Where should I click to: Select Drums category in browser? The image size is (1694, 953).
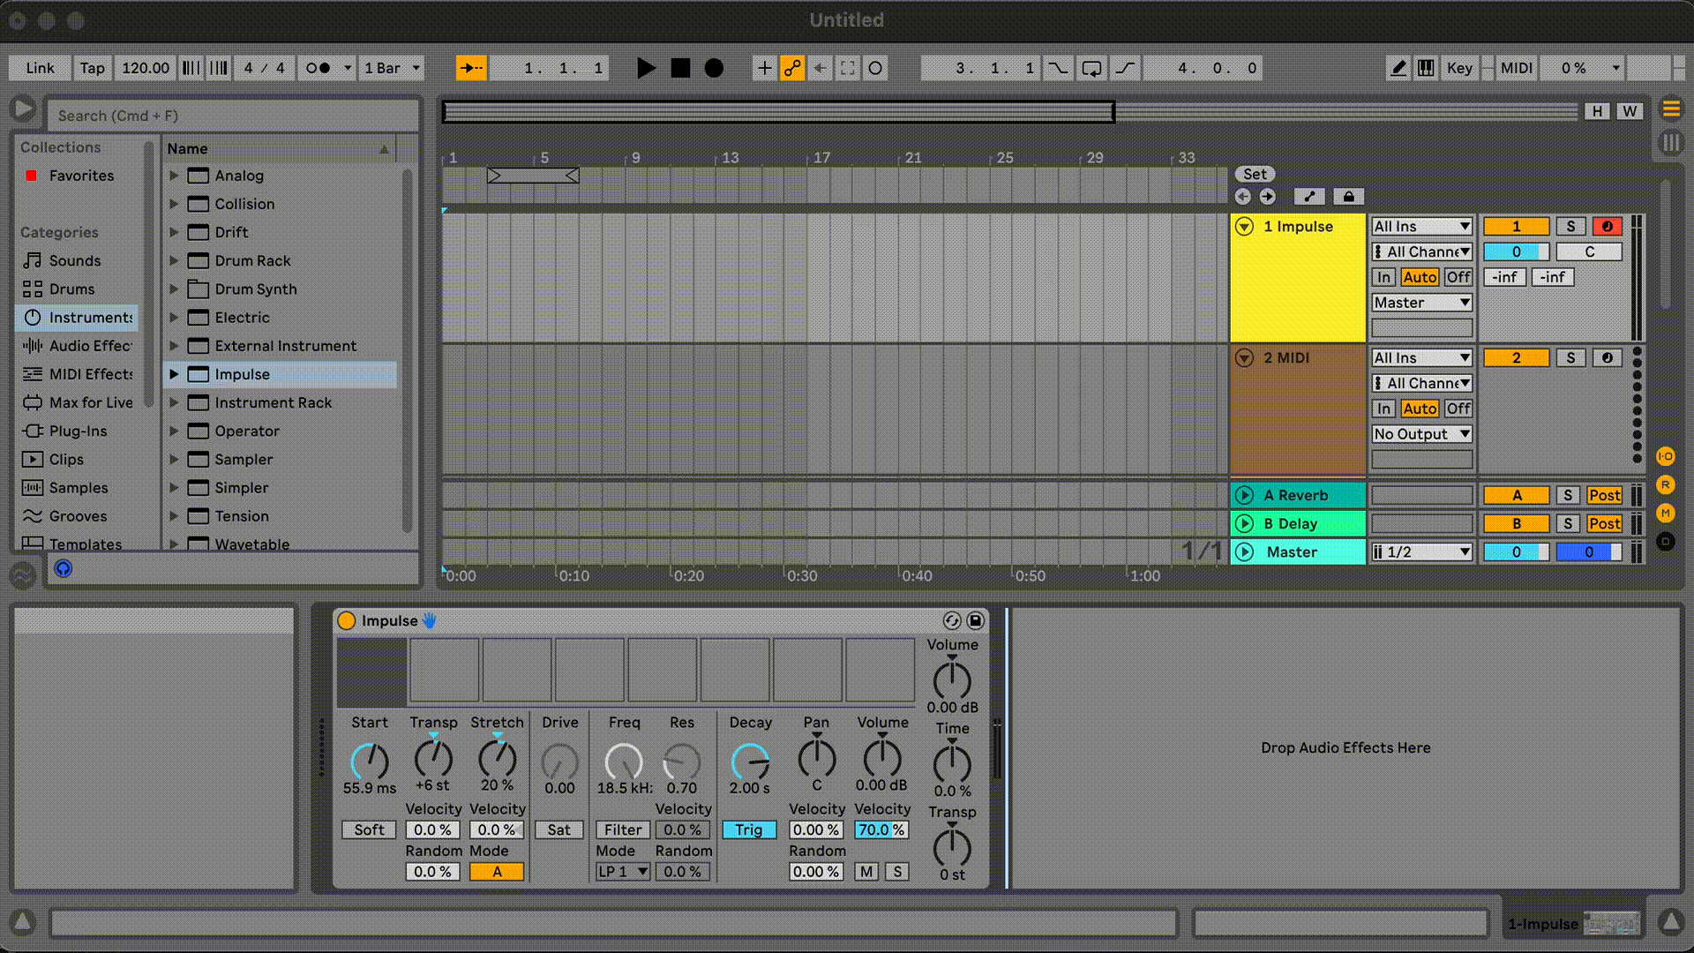coord(71,289)
